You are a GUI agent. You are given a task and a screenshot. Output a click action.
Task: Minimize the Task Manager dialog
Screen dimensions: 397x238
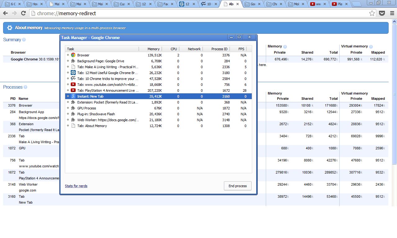pos(231,37)
